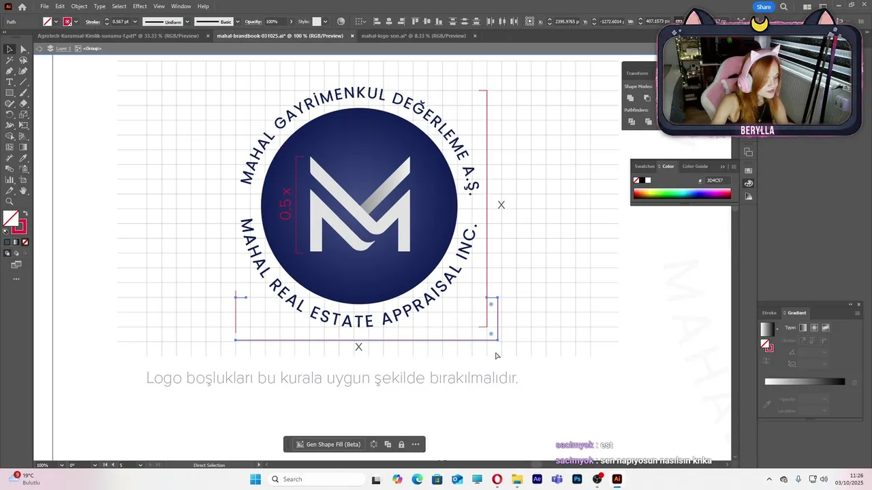Select the Gradient tool in toolbar
The image size is (872, 490).
pos(23,148)
